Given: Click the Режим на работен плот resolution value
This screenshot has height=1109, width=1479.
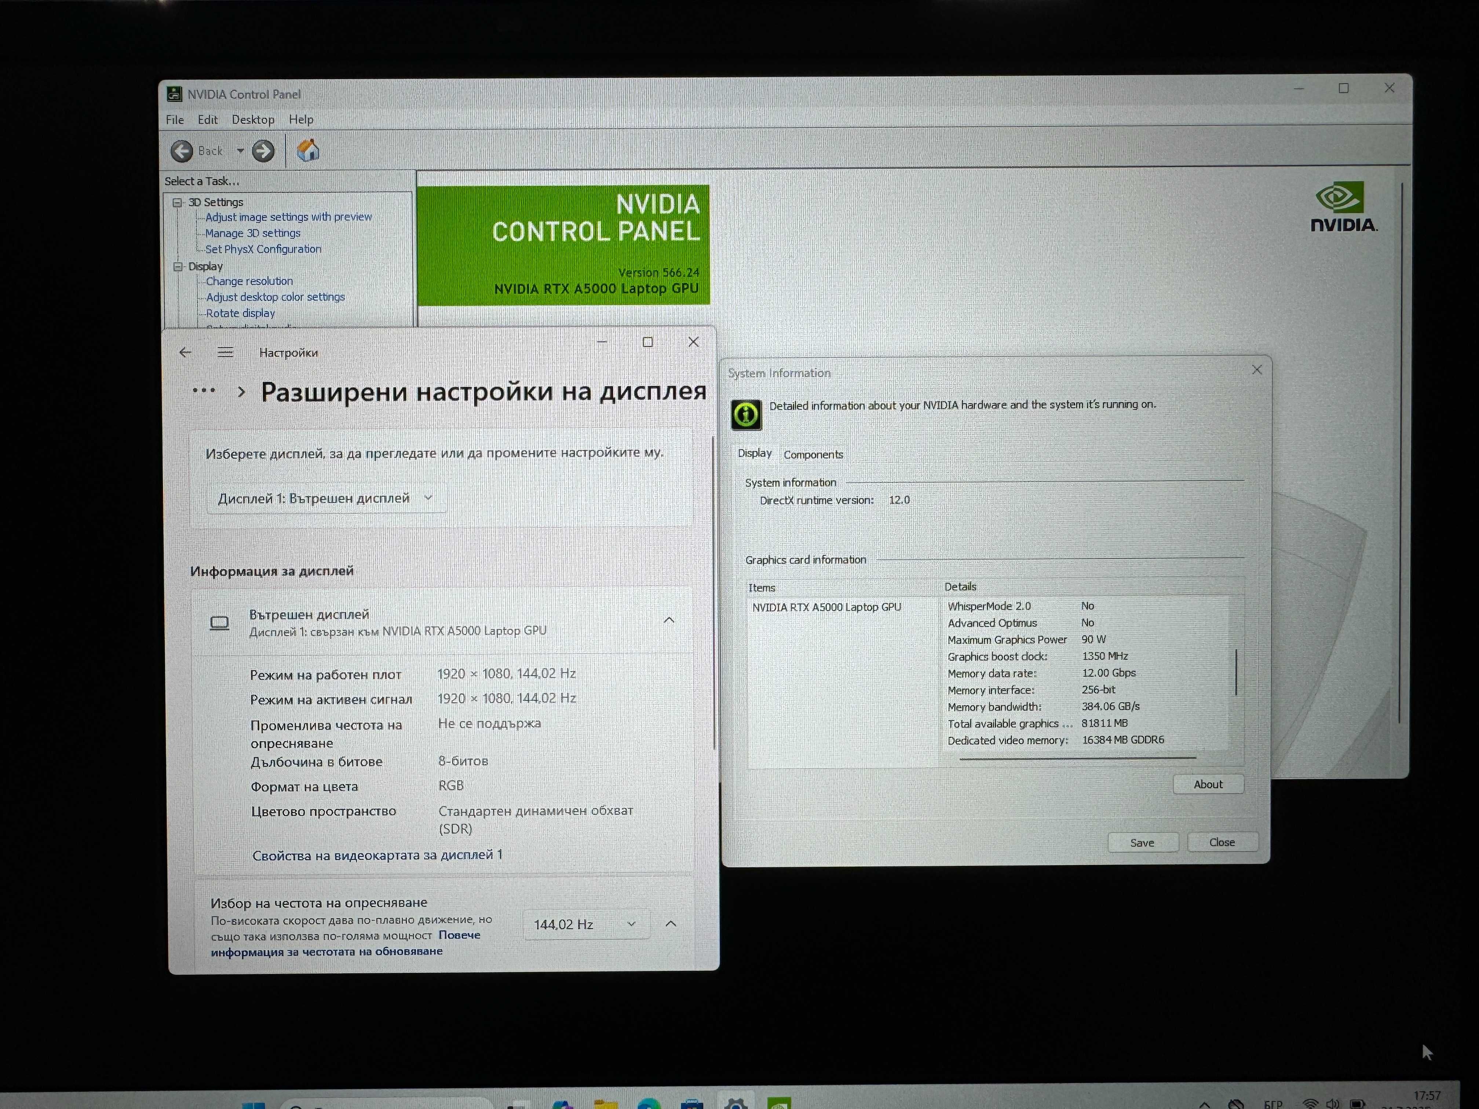Looking at the screenshot, I should point(506,674).
